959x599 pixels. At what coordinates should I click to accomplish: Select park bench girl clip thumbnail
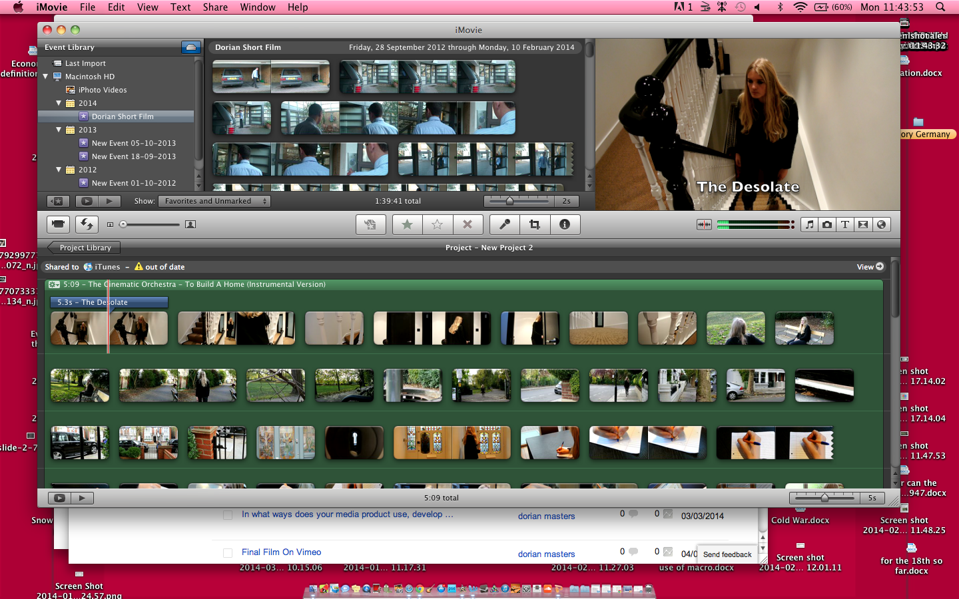point(804,328)
